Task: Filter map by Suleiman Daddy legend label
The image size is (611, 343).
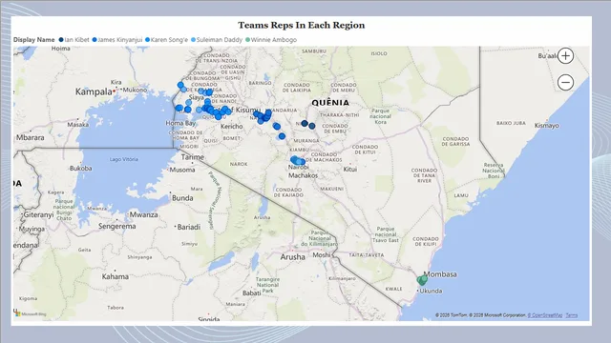Action: [220, 40]
